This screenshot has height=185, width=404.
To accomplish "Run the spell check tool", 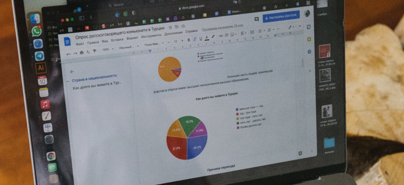I will (88, 52).
